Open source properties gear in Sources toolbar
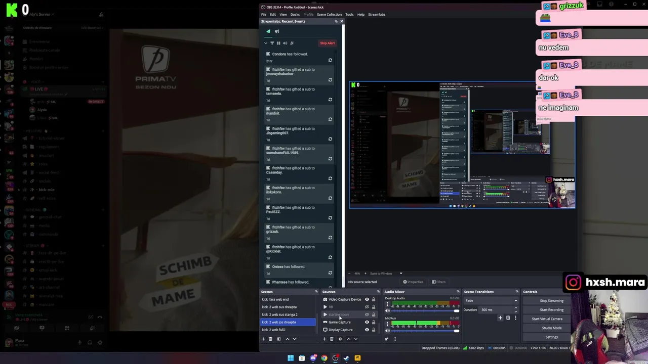This screenshot has width=648, height=364. [x=340, y=339]
